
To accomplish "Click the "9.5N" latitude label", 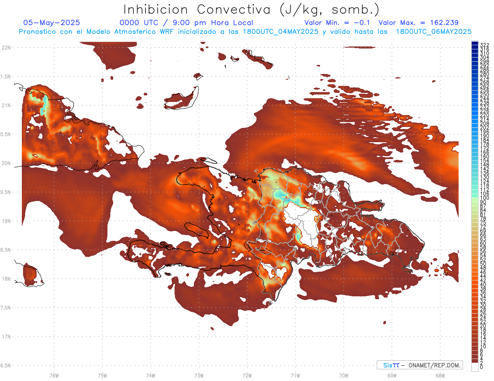I will click(5, 192).
